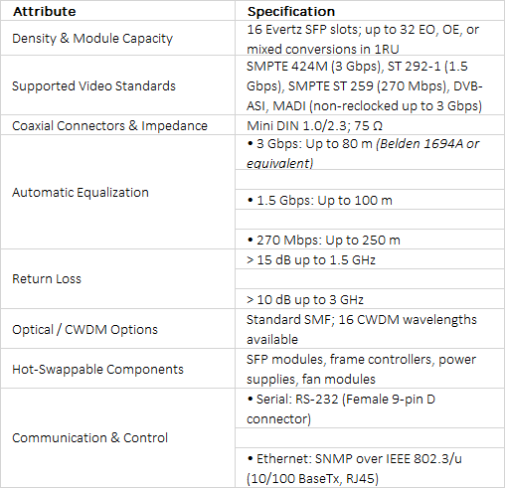This screenshot has width=505, height=488.
Task: Click the Standard SMF CWDM wavelengths cell
Action: [370, 329]
